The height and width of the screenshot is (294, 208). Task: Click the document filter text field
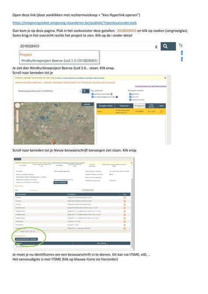click(54, 190)
